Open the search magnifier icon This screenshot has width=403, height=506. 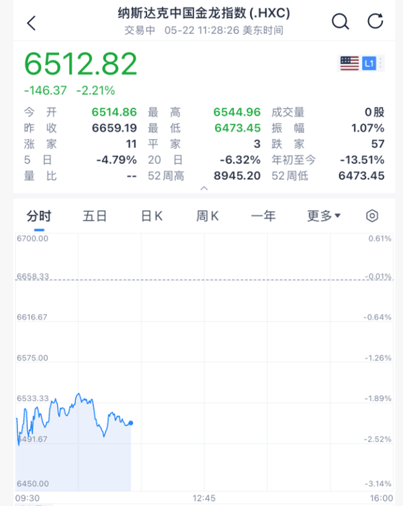(x=341, y=22)
